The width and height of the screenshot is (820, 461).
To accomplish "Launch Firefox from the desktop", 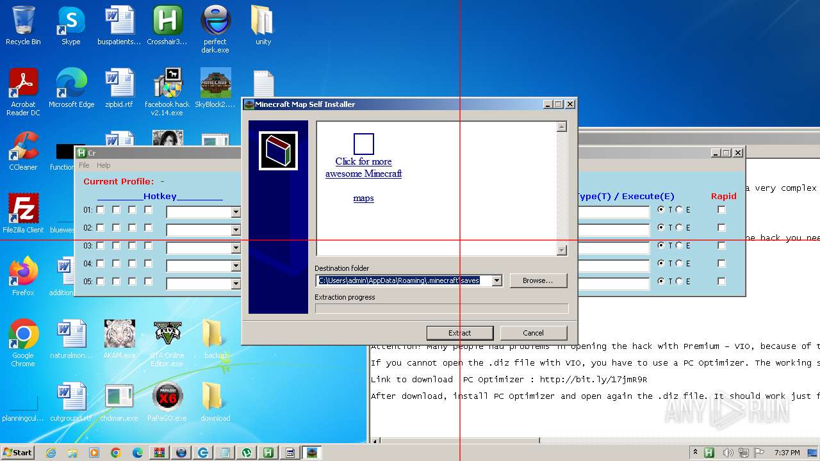I will click(x=23, y=277).
